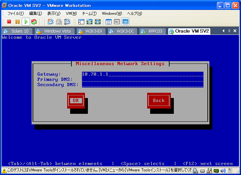Select the Oracle VM SV2 tab
This screenshot has height=175, width=241.
click(189, 31)
